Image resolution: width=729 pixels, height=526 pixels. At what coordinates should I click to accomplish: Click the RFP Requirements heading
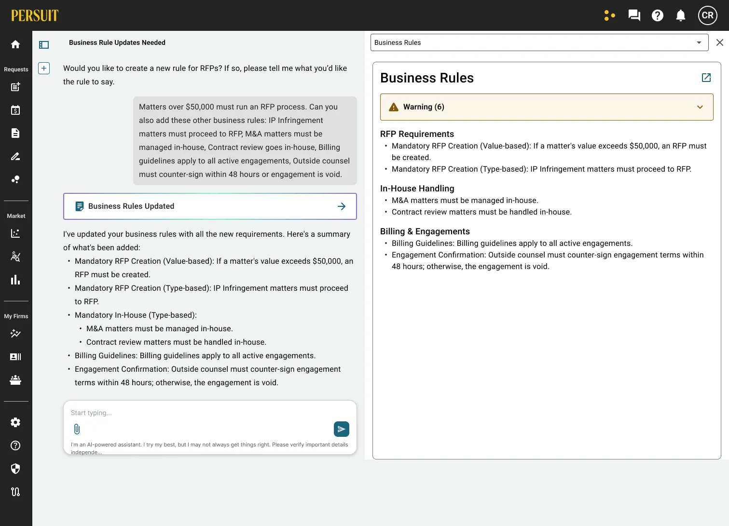417,134
